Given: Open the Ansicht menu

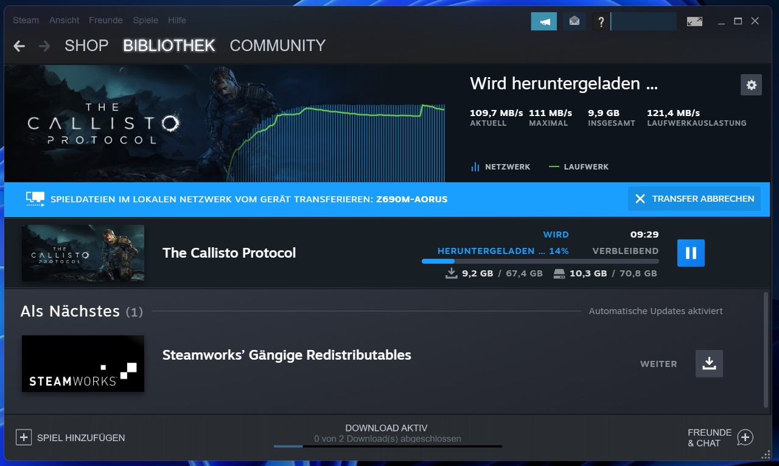Looking at the screenshot, I should pos(65,20).
